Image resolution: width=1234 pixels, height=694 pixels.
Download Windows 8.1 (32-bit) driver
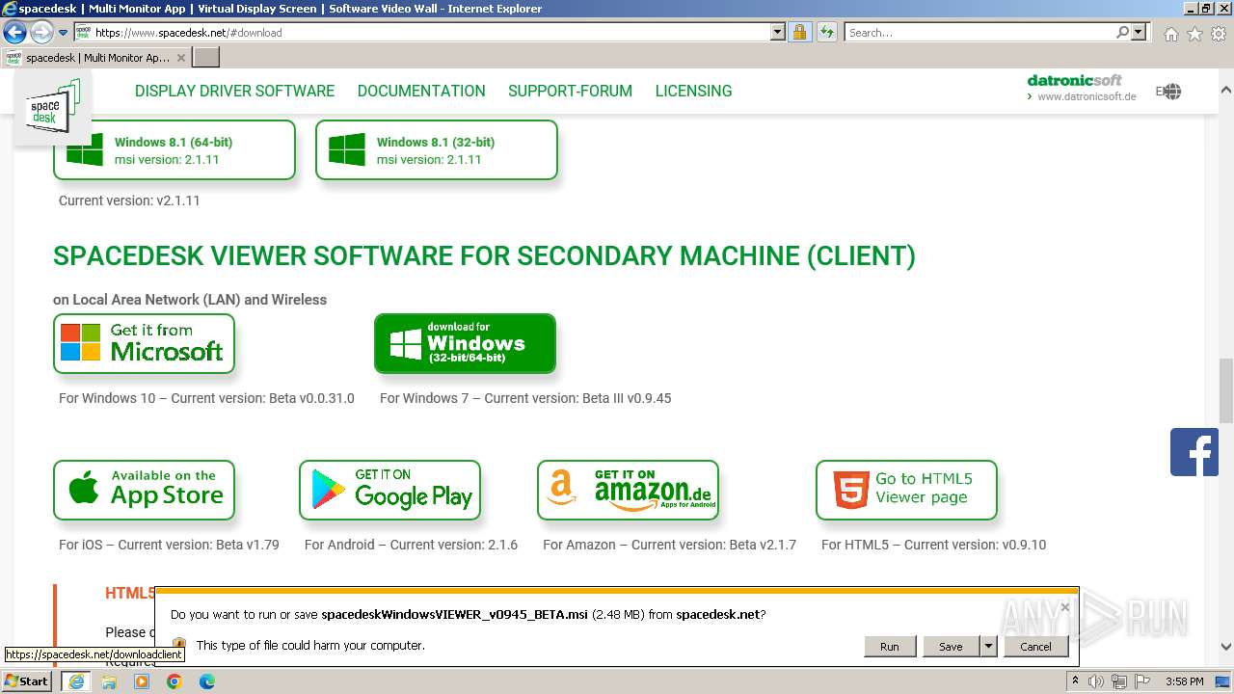pyautogui.click(x=437, y=150)
